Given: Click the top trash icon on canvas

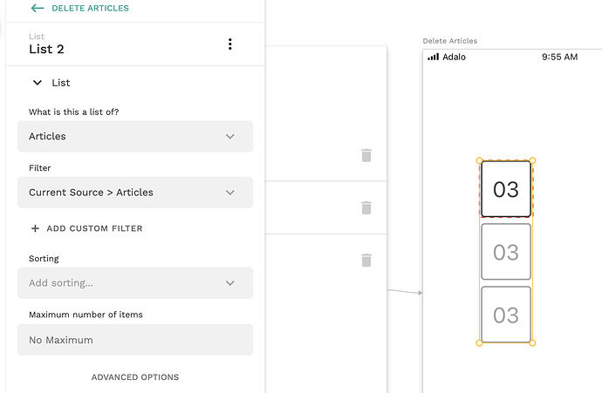Looking at the screenshot, I should coord(366,155).
